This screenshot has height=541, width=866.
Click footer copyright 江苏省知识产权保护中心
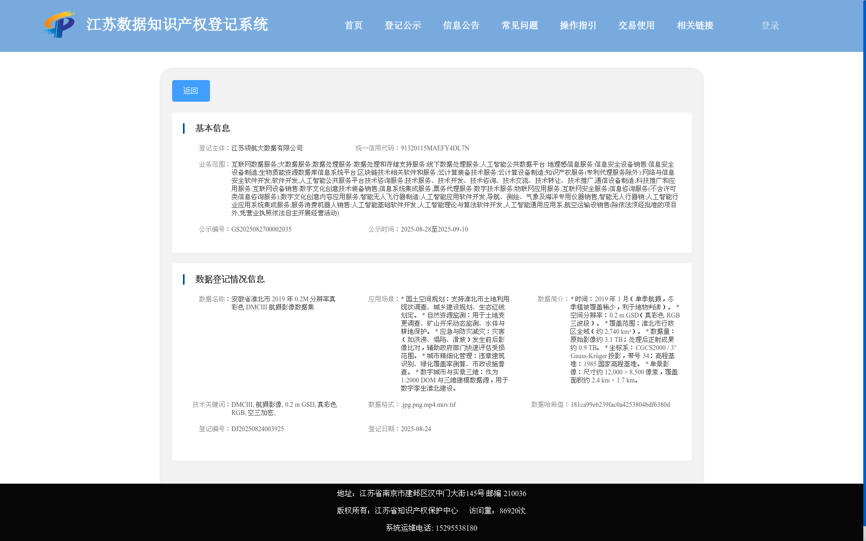pos(416,511)
